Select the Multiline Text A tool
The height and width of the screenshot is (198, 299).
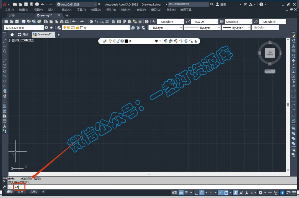tap(5, 126)
